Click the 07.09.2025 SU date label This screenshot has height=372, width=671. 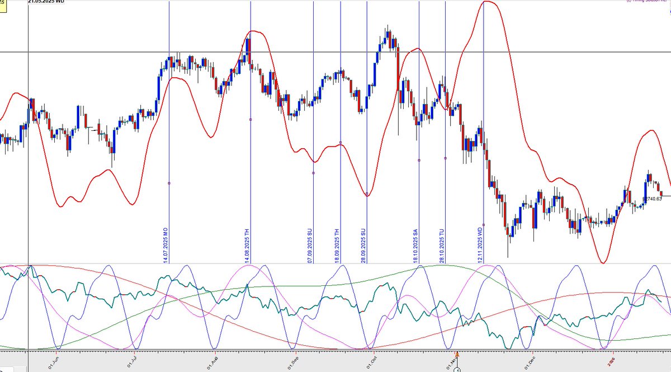point(310,245)
